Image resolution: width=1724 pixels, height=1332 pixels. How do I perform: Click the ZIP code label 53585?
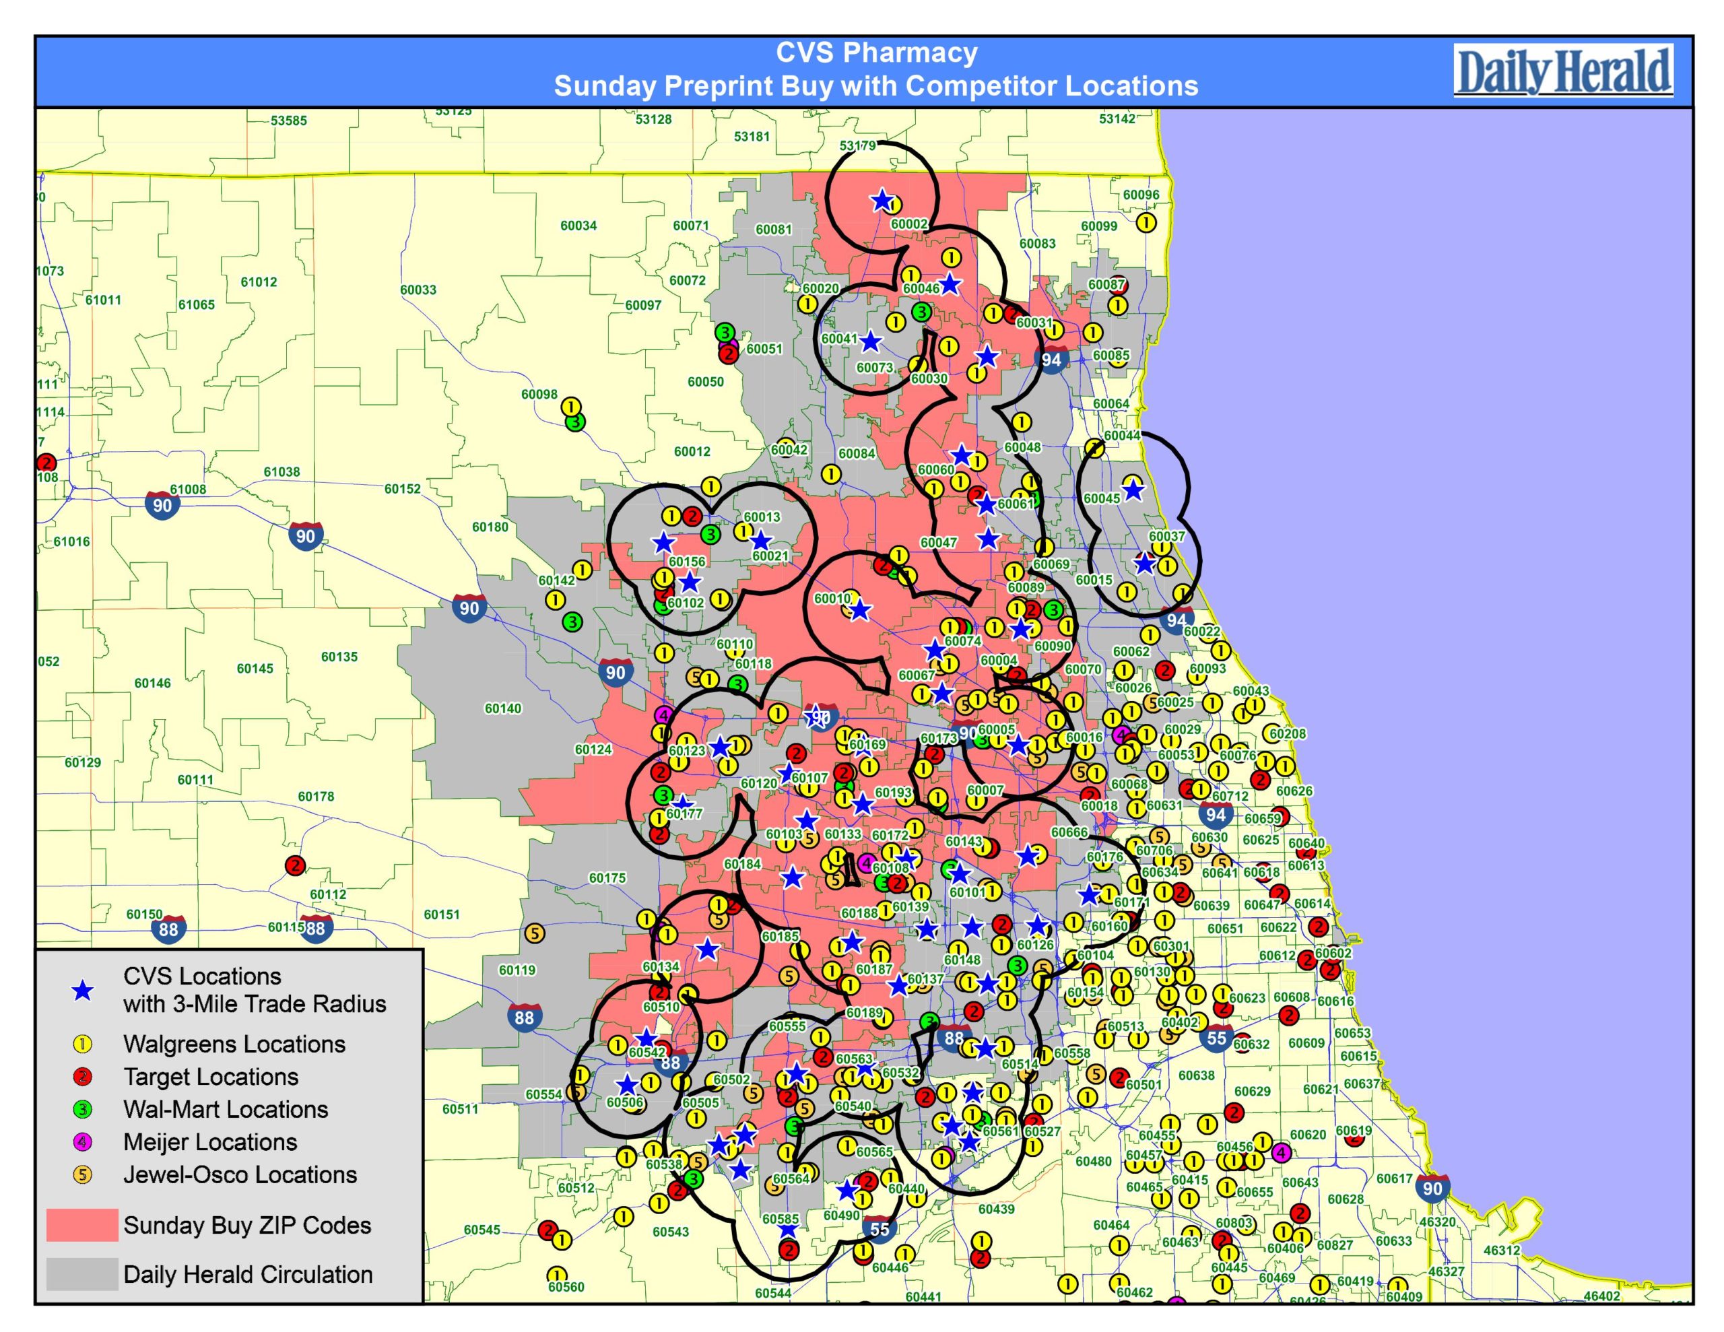coord(288,121)
